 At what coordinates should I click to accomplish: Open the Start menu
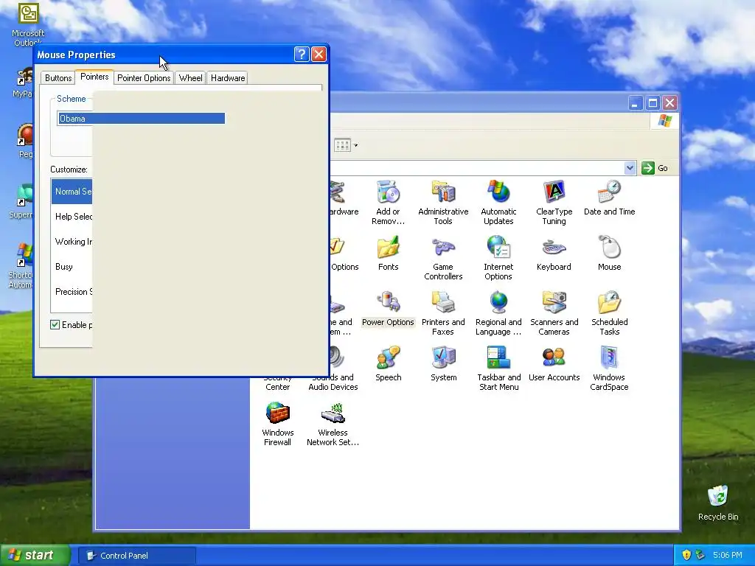point(35,555)
